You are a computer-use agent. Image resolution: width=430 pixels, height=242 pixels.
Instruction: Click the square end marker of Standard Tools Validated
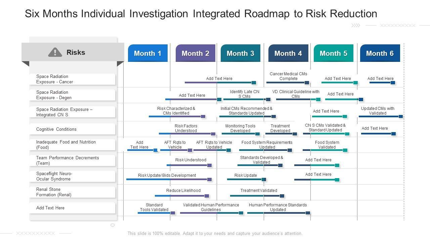(x=173, y=213)
